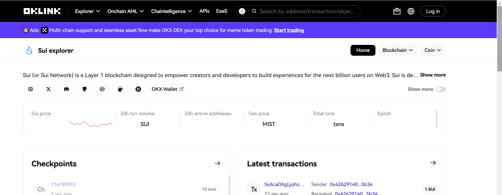Open the language globe selector

click(411, 11)
